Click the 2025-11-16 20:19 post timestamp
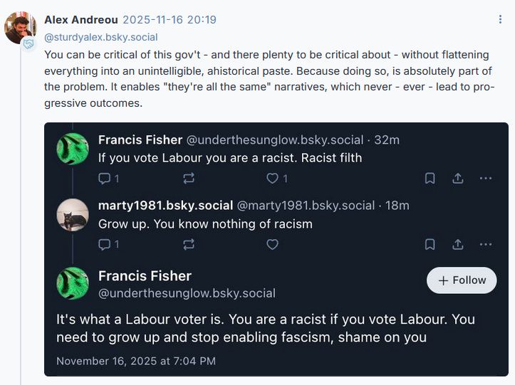The height and width of the screenshot is (385, 515). [170, 20]
